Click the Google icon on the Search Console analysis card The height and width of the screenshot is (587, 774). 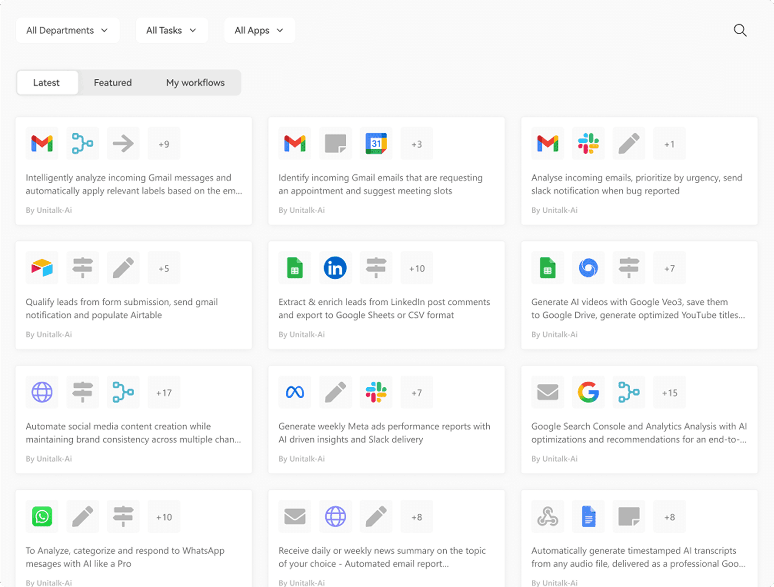(588, 392)
